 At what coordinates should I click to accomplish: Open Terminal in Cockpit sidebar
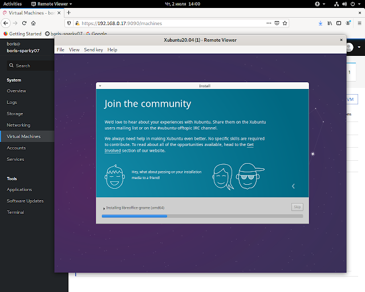point(15,212)
